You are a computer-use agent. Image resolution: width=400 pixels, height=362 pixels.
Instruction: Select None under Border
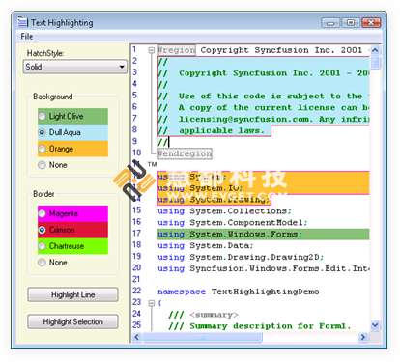52,263
